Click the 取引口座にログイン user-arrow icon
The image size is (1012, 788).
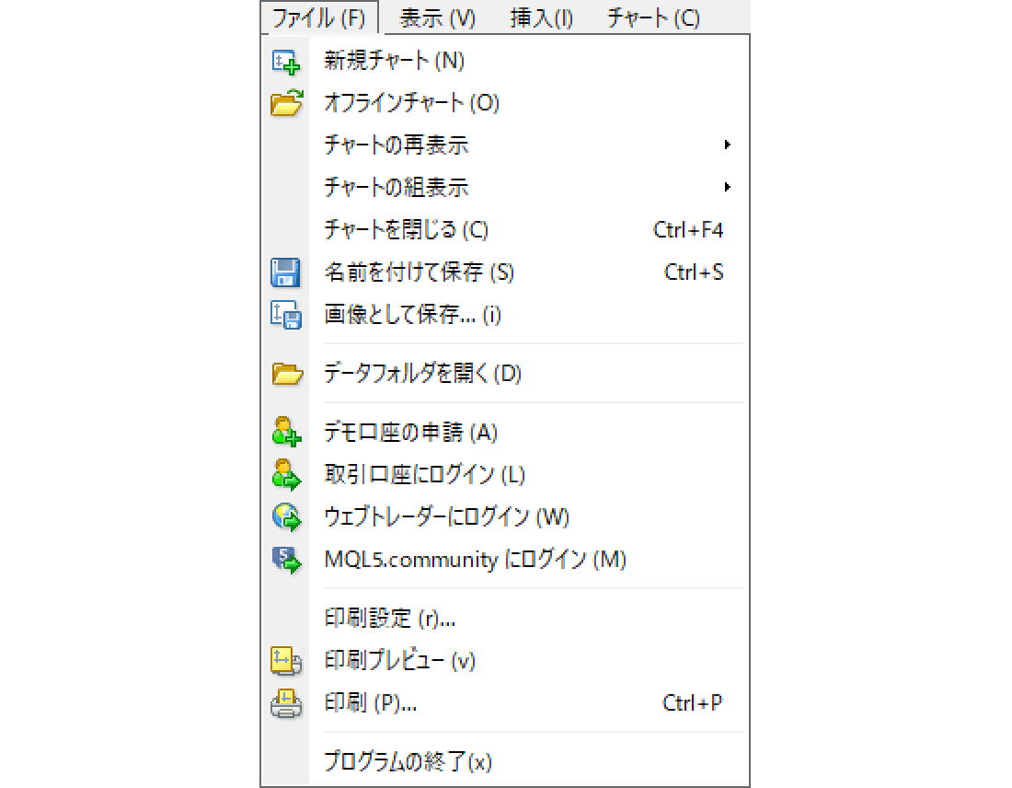(x=286, y=475)
